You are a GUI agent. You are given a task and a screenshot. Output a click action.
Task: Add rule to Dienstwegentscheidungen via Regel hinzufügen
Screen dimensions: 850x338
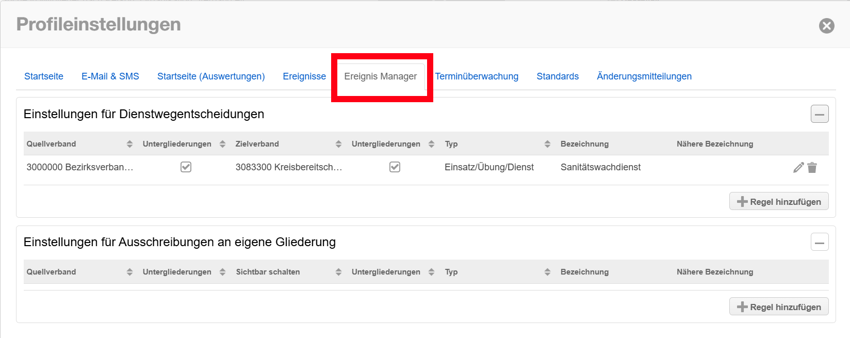point(779,201)
